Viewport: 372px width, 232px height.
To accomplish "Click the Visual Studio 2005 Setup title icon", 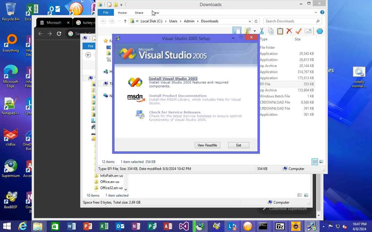I will tap(118, 38).
